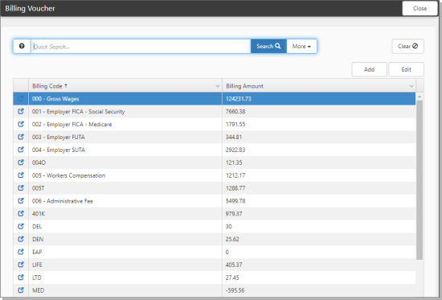This screenshot has height=300, width=442.
Task: Click the Edit button
Action: tap(406, 69)
